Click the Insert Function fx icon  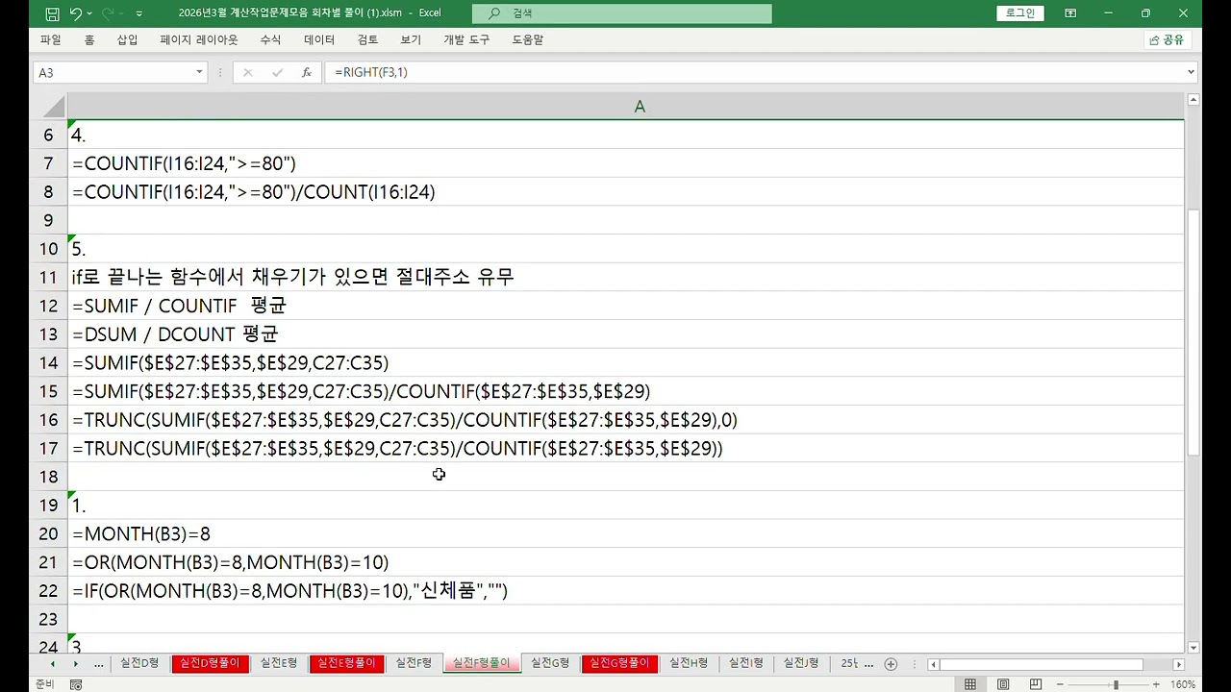pyautogui.click(x=306, y=72)
